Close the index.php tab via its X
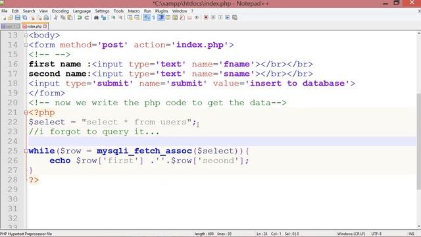The width and height of the screenshot is (421, 237). [x=45, y=26]
